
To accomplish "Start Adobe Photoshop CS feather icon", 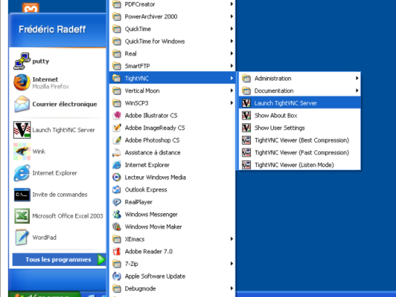I will 117,140.
